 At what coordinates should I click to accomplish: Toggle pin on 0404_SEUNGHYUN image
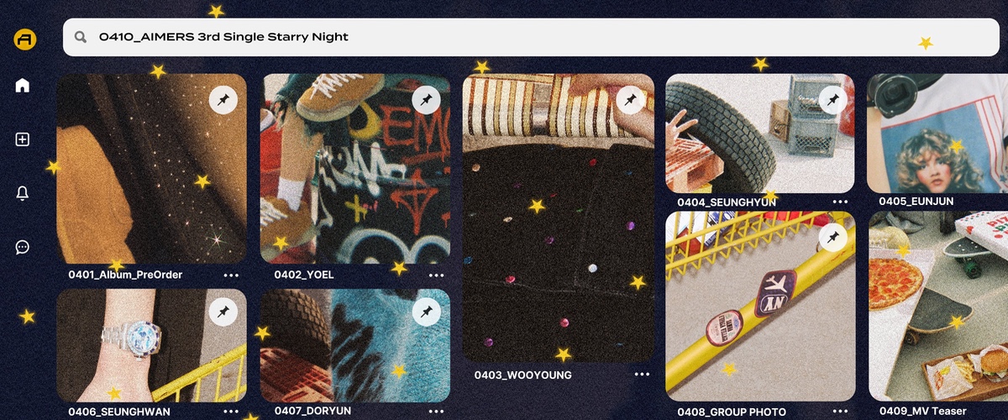coord(832,100)
